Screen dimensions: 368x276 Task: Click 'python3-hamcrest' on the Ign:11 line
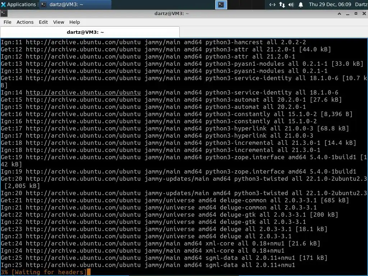tap(234, 42)
